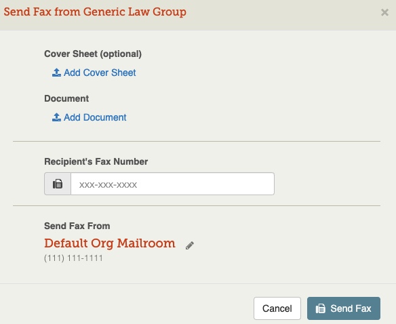This screenshot has height=324, width=396.
Task: Click the pencil edit icon next to Default Org Mailroom
Action: [190, 245]
